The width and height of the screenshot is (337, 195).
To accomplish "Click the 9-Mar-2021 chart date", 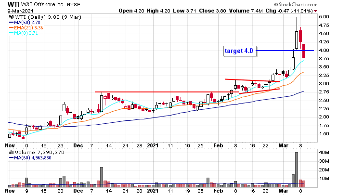I will click(x=20, y=11).
